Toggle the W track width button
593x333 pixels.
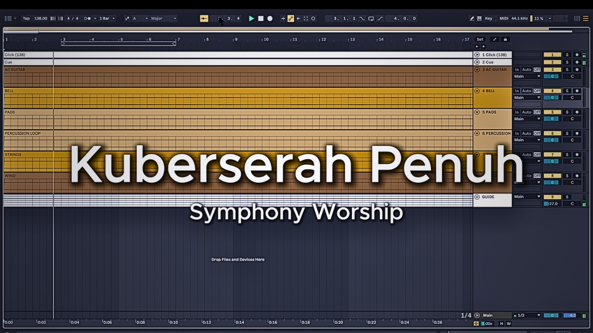[509, 323]
